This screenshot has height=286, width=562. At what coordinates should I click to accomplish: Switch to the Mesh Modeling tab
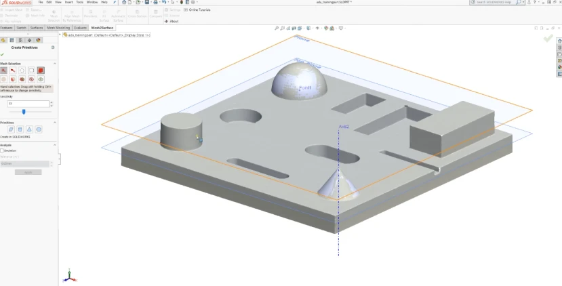pyautogui.click(x=58, y=28)
